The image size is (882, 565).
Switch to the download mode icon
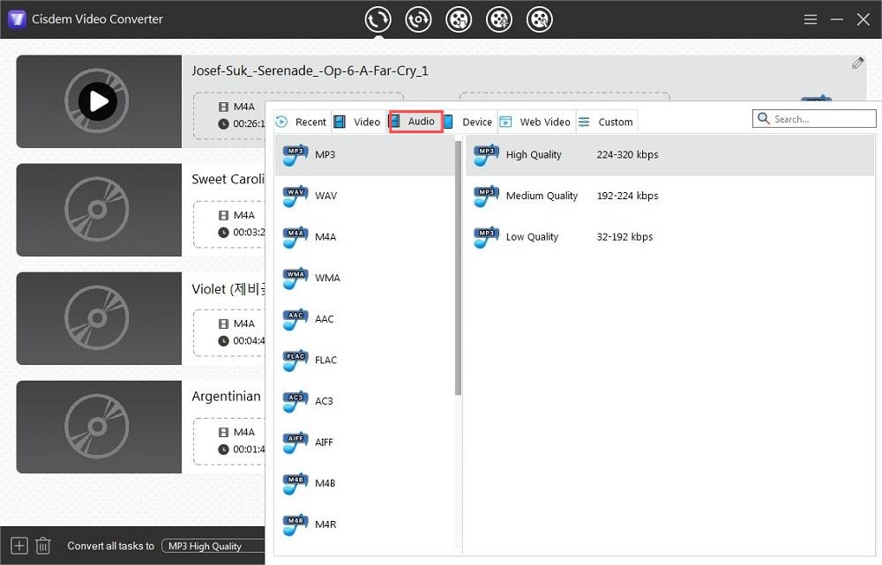[459, 19]
